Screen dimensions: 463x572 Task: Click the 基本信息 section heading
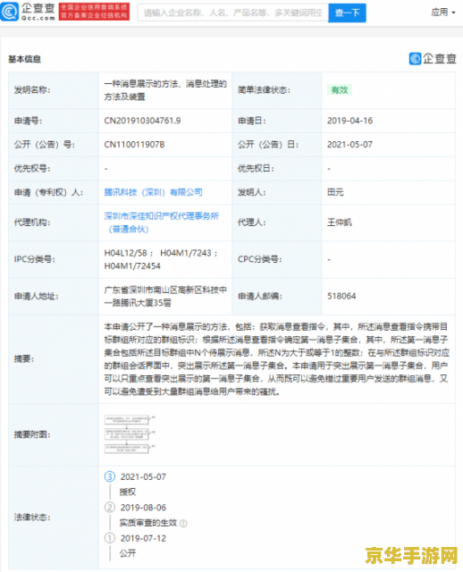pos(24,59)
